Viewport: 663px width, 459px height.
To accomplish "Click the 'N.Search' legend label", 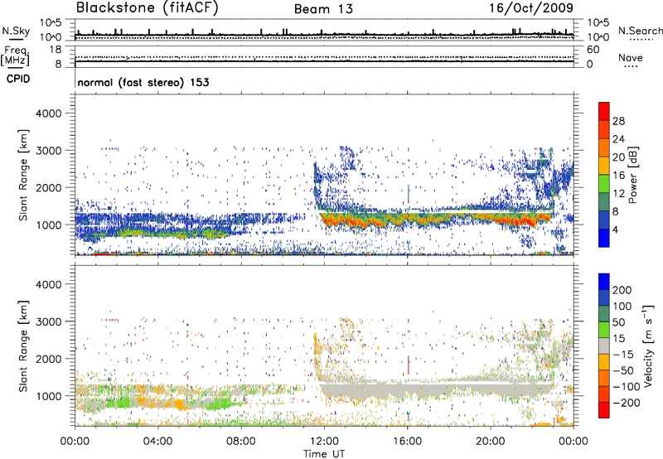I will (x=640, y=31).
